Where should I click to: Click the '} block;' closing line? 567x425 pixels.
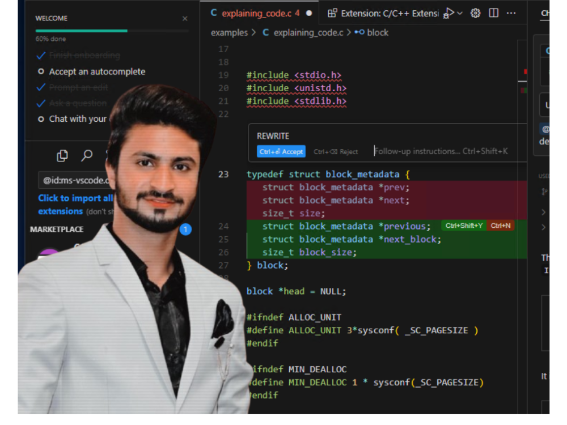(268, 265)
